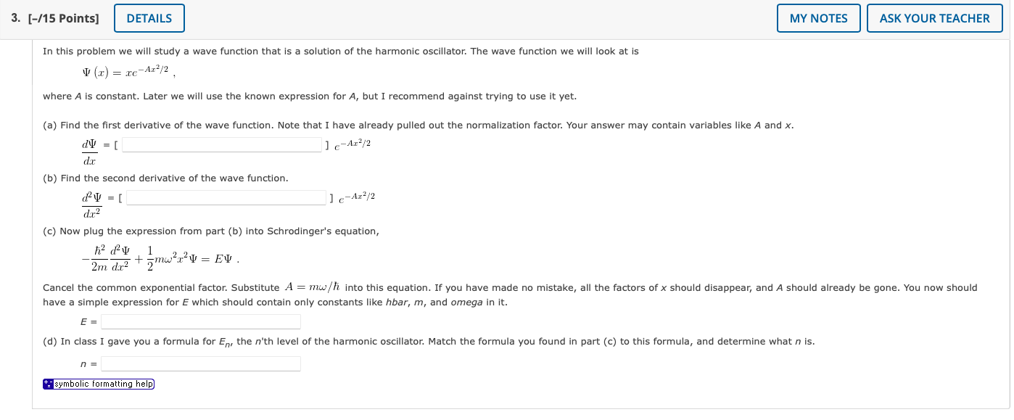
Task: Click the symbolic formatting help calculator icon
Action: [x=48, y=384]
